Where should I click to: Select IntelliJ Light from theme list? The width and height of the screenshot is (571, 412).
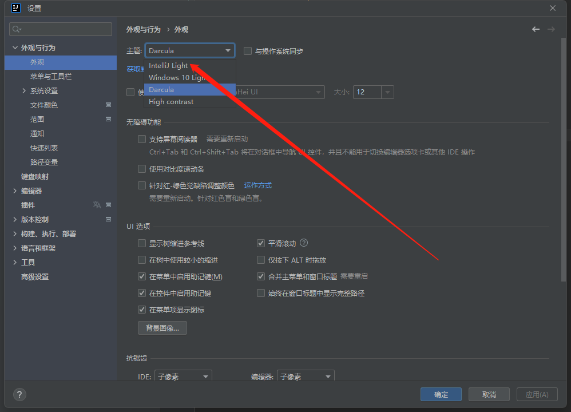pyautogui.click(x=168, y=65)
